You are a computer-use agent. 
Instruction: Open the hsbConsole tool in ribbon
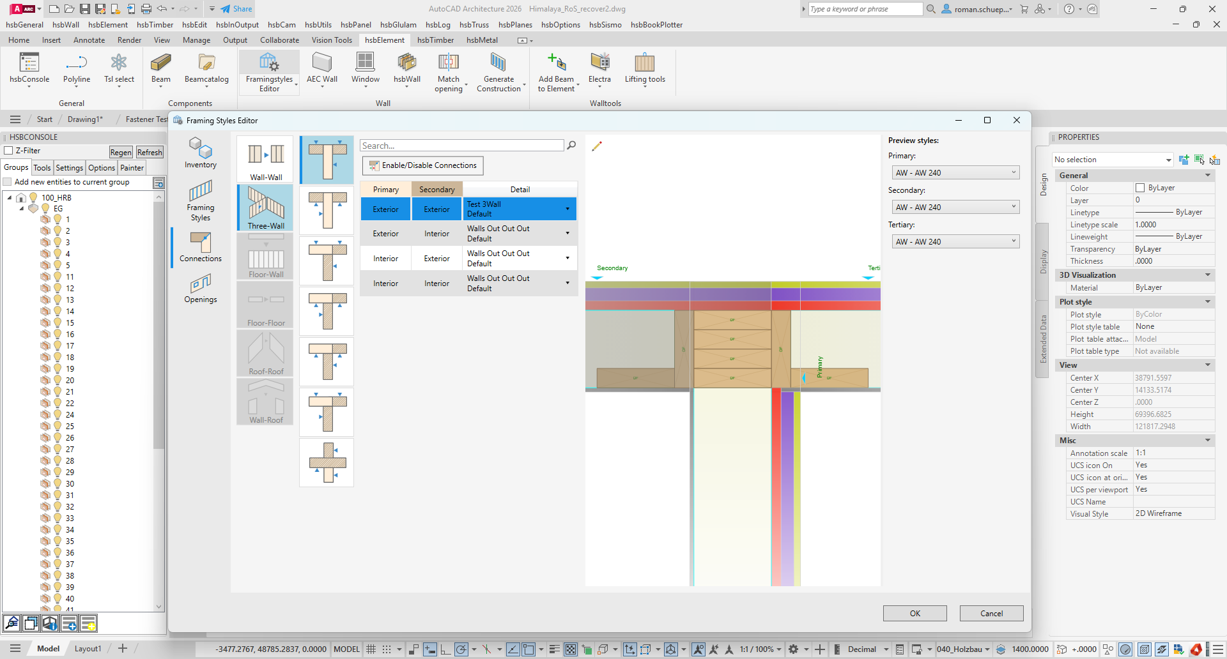pos(29,69)
